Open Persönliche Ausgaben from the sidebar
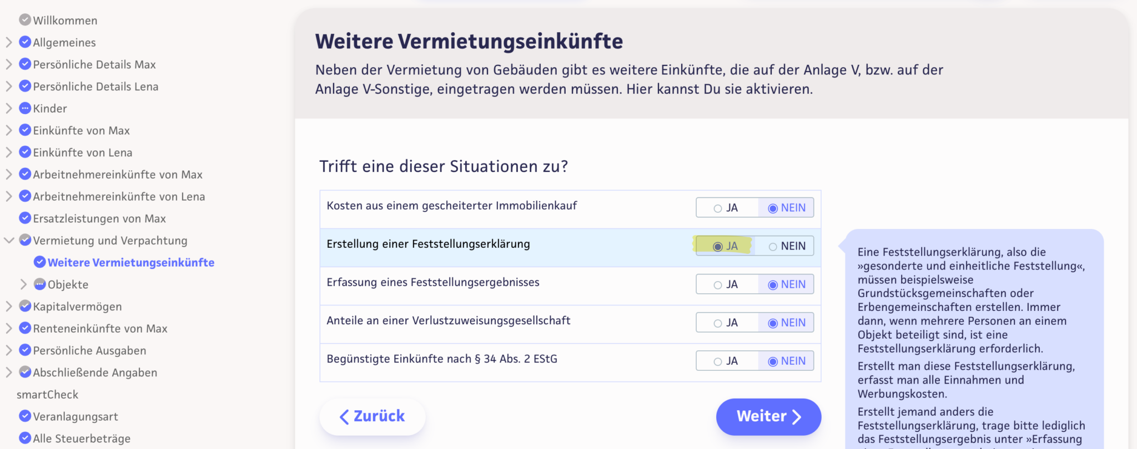Screen dimensions: 1137x449 pos(89,350)
